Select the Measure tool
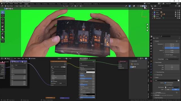This screenshot has width=181, height=101. pyautogui.click(x=3, y=37)
